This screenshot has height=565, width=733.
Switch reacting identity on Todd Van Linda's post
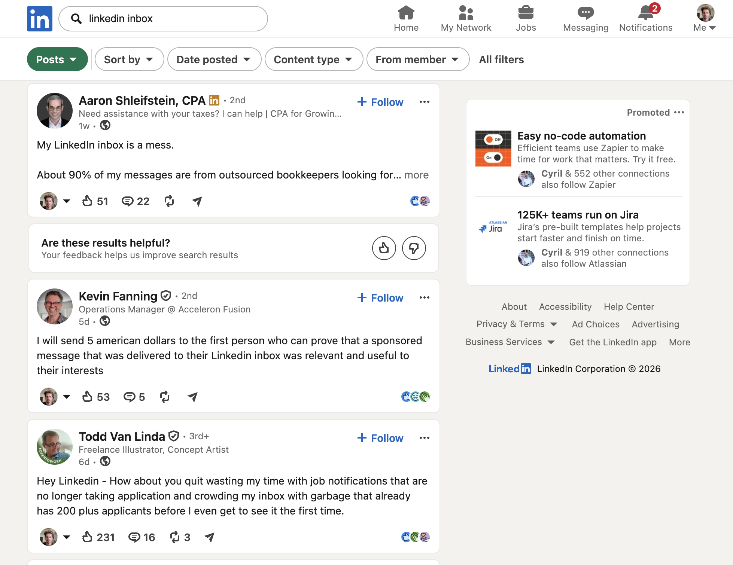point(55,537)
